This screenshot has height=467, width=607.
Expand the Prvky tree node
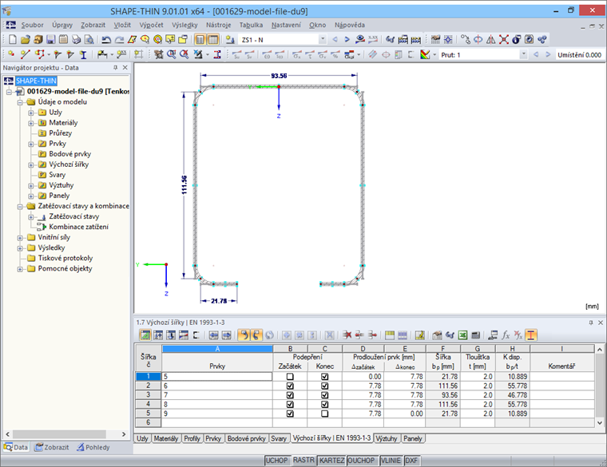31,144
